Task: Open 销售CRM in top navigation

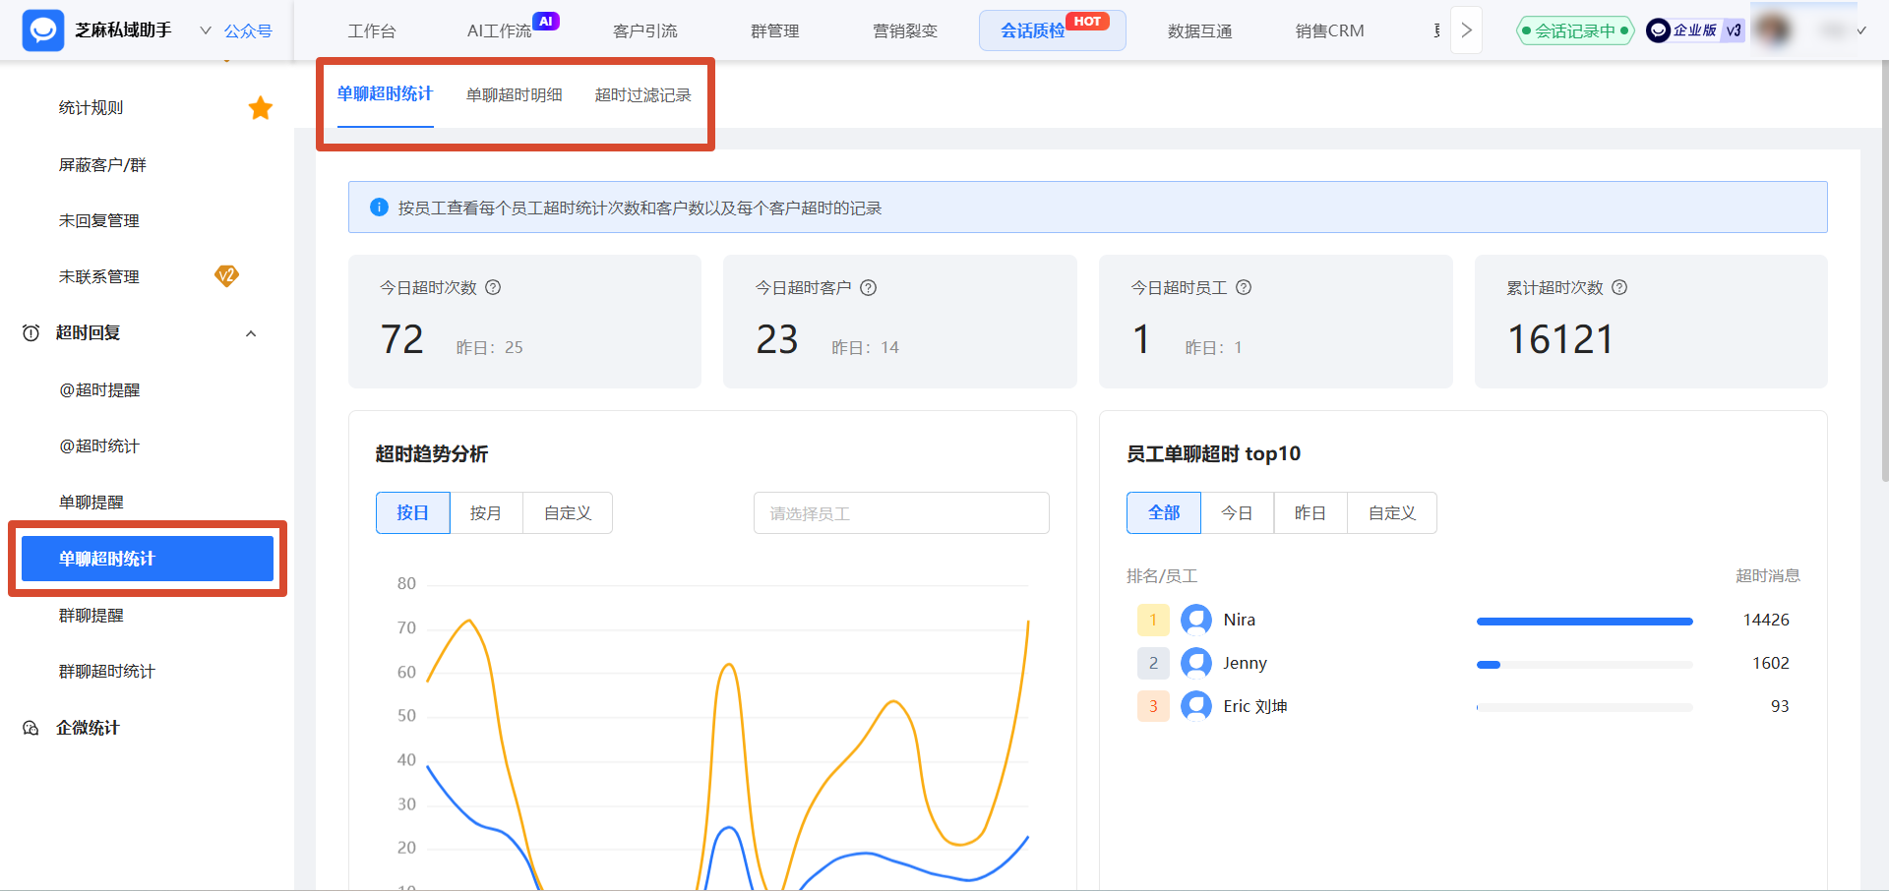Action: [1330, 30]
